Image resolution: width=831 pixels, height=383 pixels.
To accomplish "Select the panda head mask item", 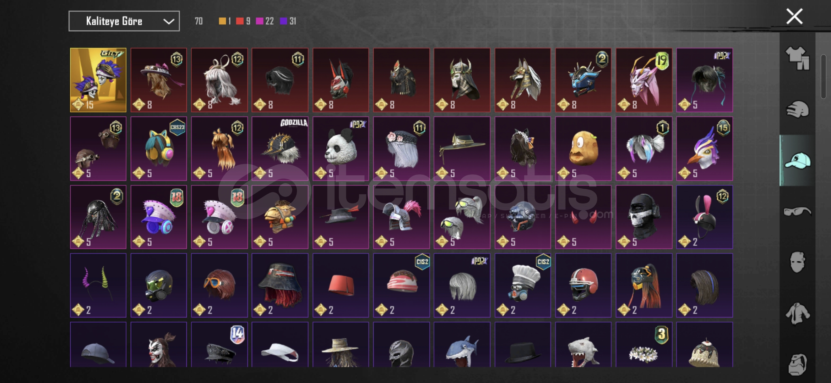I will pyautogui.click(x=341, y=149).
